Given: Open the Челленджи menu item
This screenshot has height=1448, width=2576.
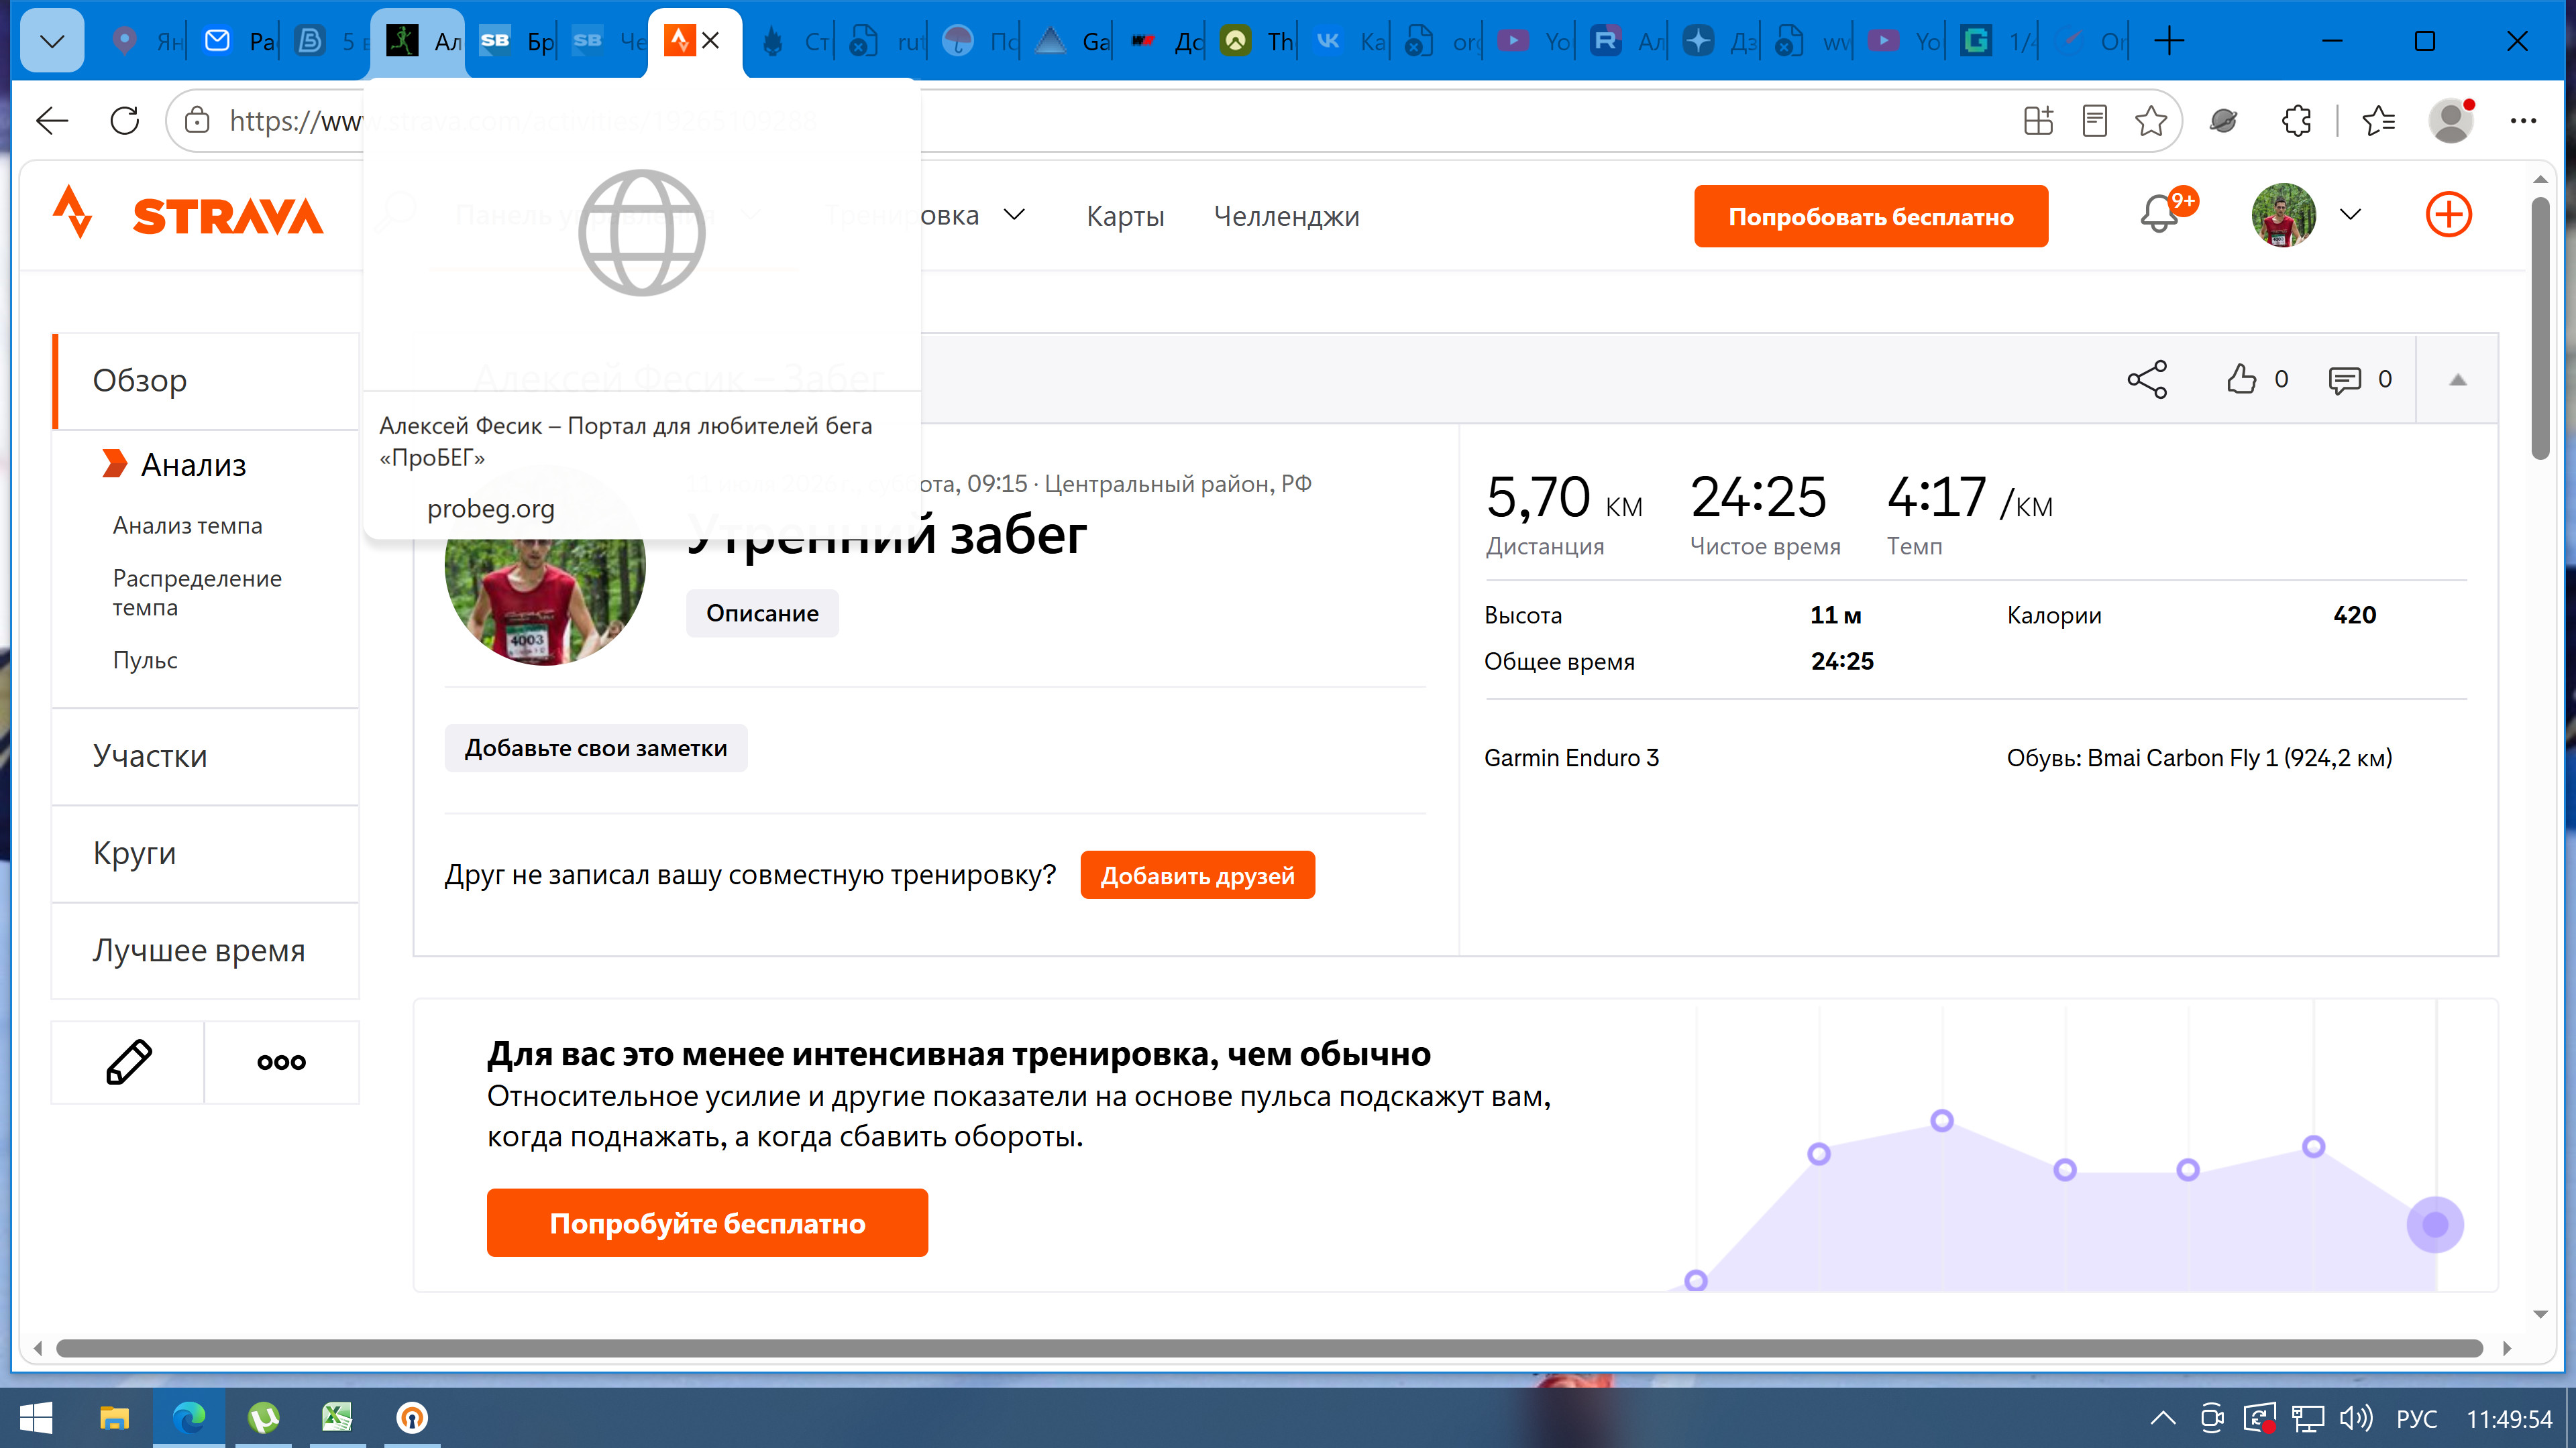Looking at the screenshot, I should click(x=1286, y=216).
